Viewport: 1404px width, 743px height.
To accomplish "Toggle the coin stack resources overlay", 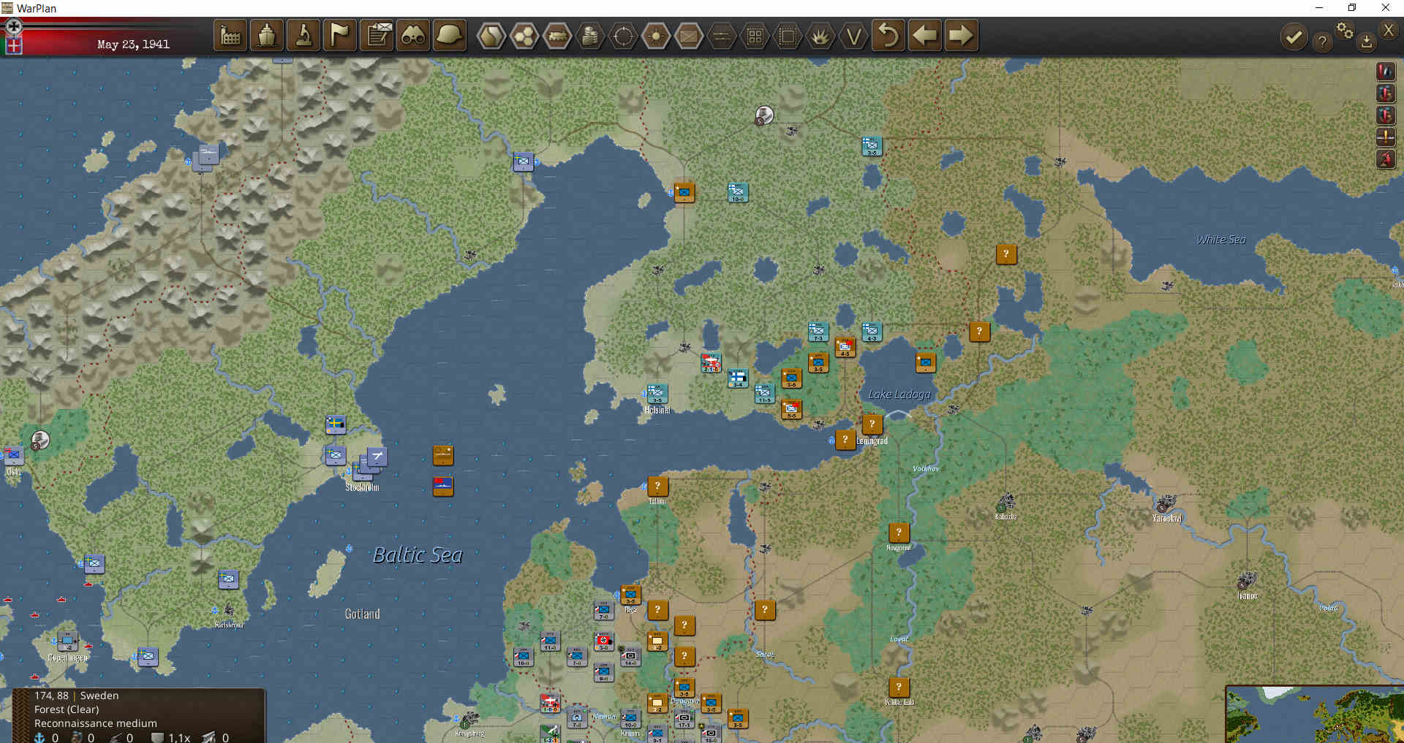I will (590, 36).
